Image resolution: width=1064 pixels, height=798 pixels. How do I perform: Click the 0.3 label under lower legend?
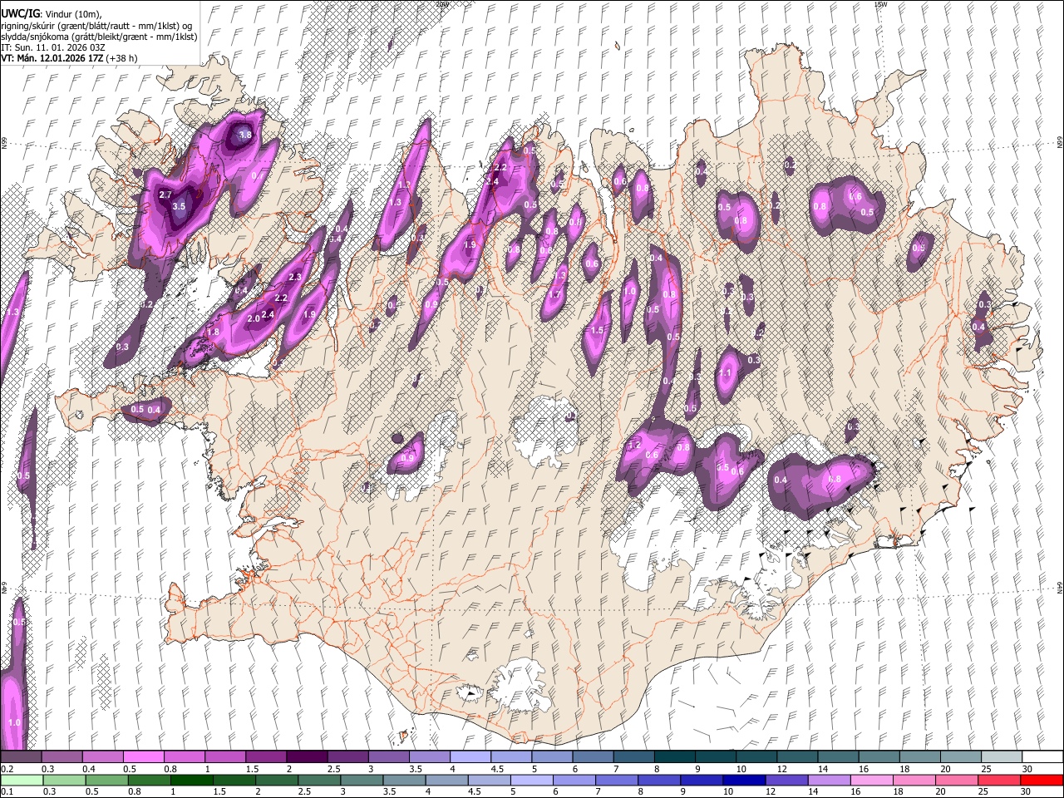[49, 791]
